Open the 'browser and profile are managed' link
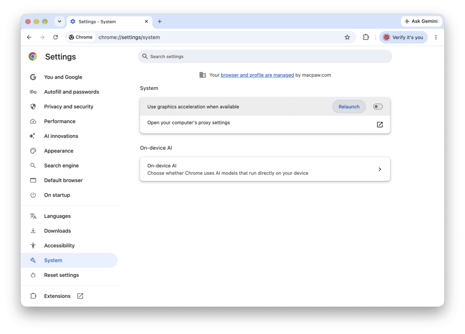Viewport: 465px width, 334px height. click(x=257, y=75)
